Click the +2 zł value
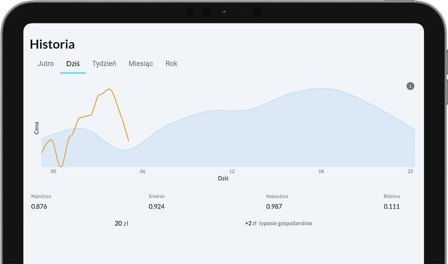Viewport: 448px width, 264px height. click(x=251, y=223)
